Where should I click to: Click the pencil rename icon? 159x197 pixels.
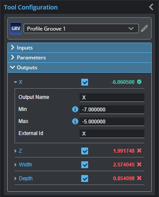tap(144, 28)
